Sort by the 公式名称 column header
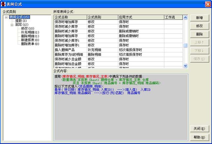This screenshot has width=212, height=144. pyautogui.click(x=70, y=17)
